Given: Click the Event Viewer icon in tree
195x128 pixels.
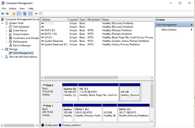Looking at the screenshot, I should [x=11, y=31].
